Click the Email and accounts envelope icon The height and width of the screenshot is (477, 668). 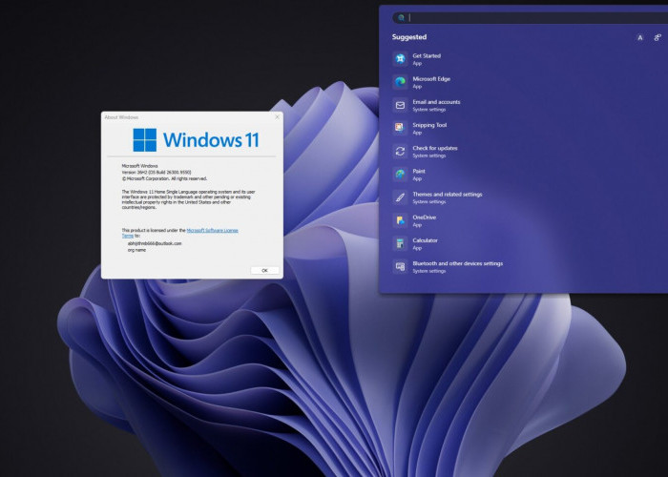tap(400, 105)
